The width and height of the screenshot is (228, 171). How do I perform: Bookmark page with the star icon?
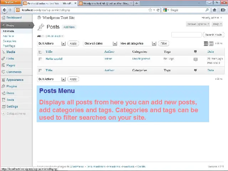click(150, 10)
